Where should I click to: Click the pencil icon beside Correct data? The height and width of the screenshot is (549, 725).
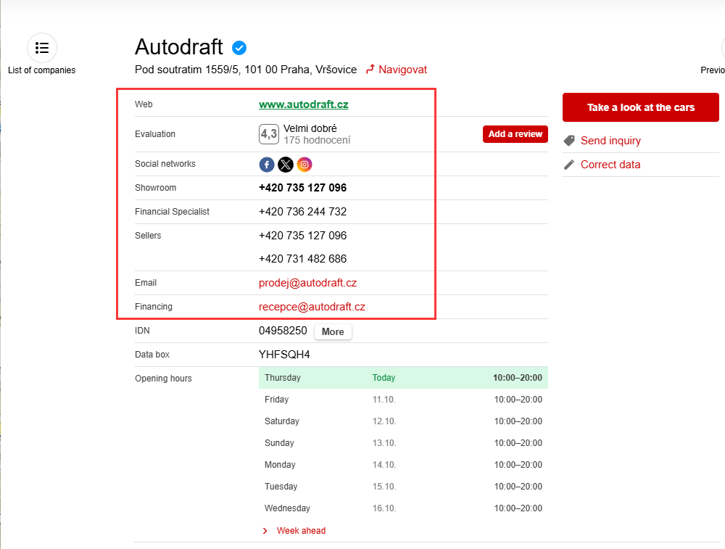[x=569, y=165]
